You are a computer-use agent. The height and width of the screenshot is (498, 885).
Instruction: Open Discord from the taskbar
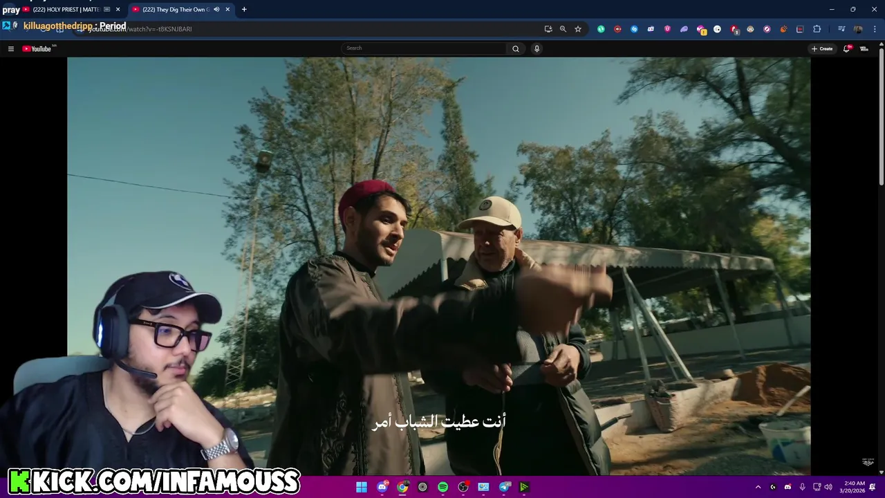point(382,487)
